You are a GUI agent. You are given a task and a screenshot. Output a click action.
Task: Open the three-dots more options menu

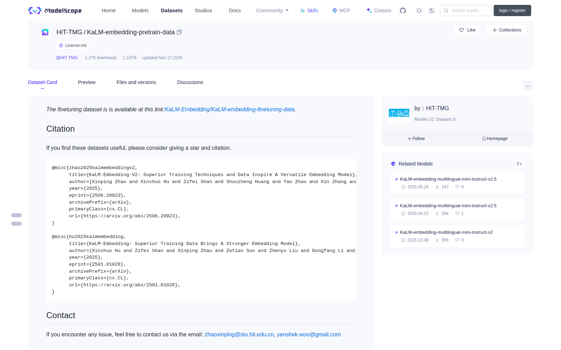point(528,86)
